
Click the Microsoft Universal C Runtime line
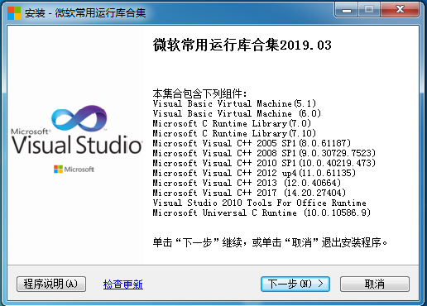pyautogui.click(x=261, y=213)
